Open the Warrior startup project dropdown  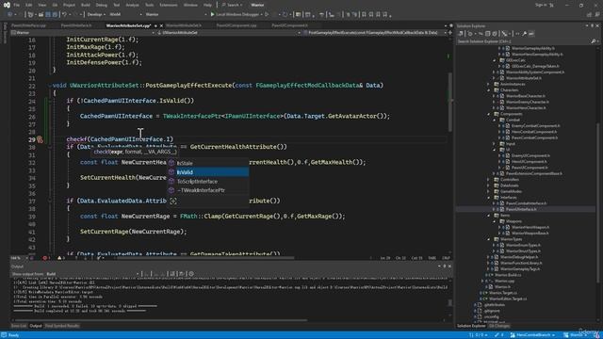pyautogui.click(x=175, y=15)
